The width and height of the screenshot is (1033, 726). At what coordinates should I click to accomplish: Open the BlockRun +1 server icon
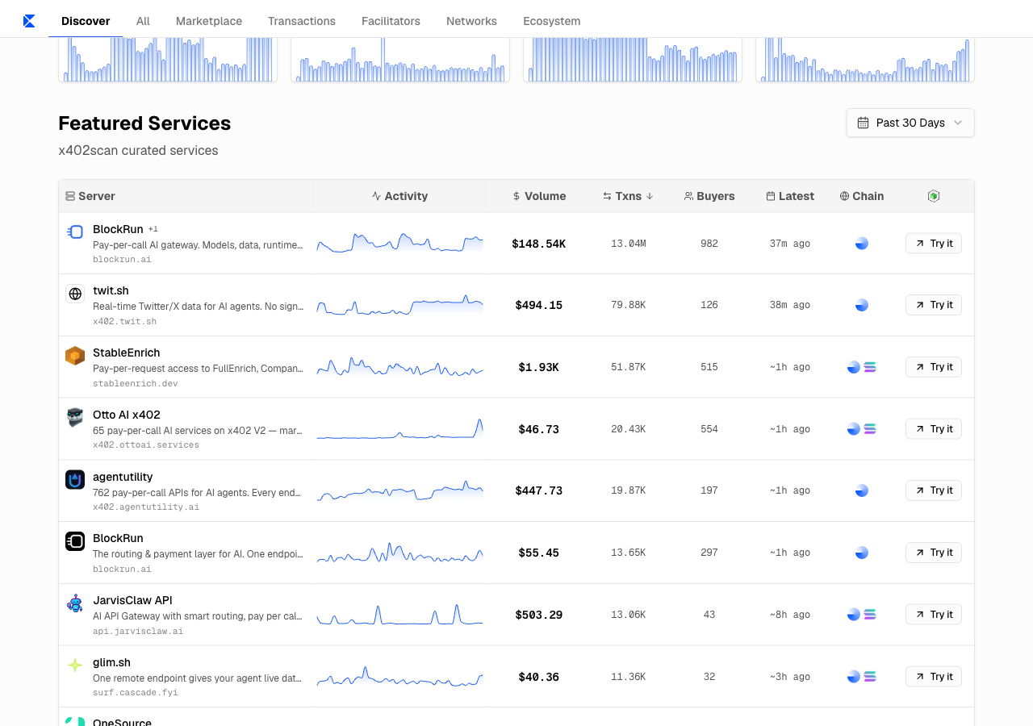[x=75, y=232]
